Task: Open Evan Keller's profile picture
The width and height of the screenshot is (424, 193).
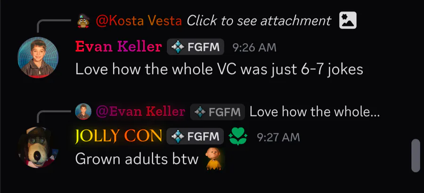Action: [x=38, y=57]
